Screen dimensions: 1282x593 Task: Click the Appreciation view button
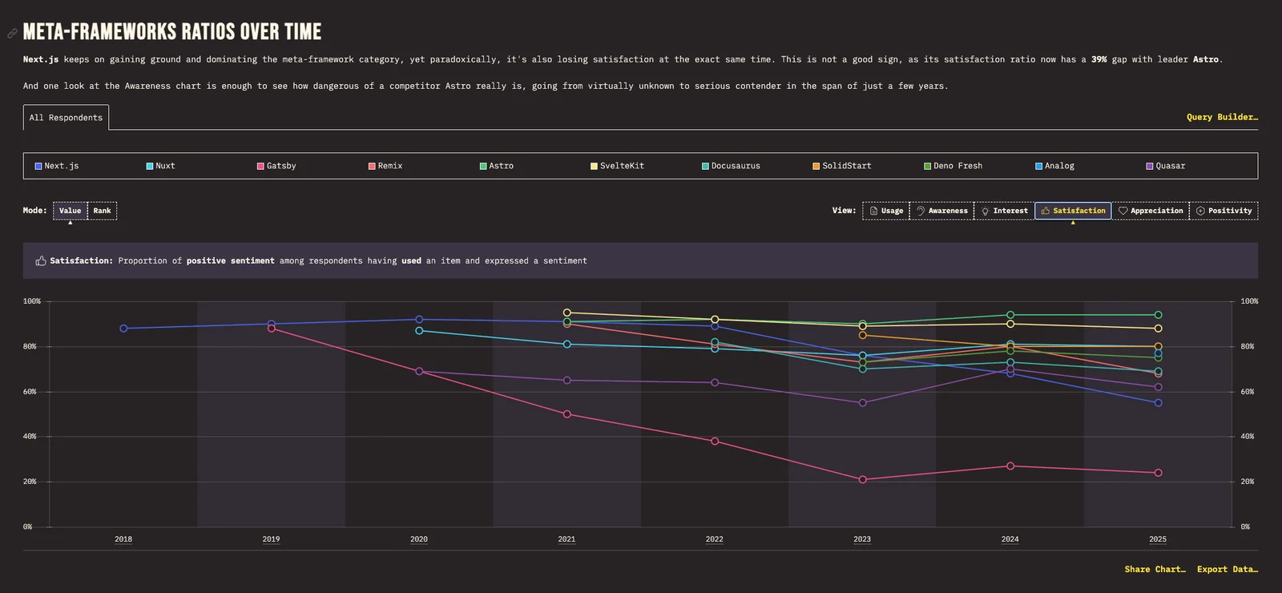[x=1151, y=211]
